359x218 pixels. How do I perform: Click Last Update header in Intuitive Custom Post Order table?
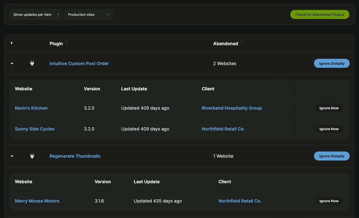[x=134, y=89]
